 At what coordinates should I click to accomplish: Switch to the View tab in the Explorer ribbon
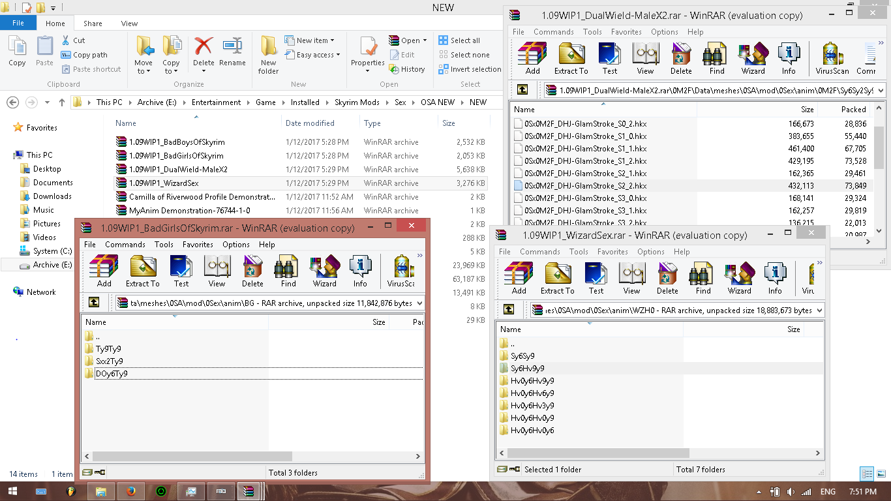[x=129, y=23]
